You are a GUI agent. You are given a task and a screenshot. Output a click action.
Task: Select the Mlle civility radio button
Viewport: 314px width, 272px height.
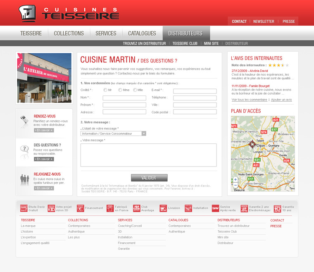click(x=135, y=90)
